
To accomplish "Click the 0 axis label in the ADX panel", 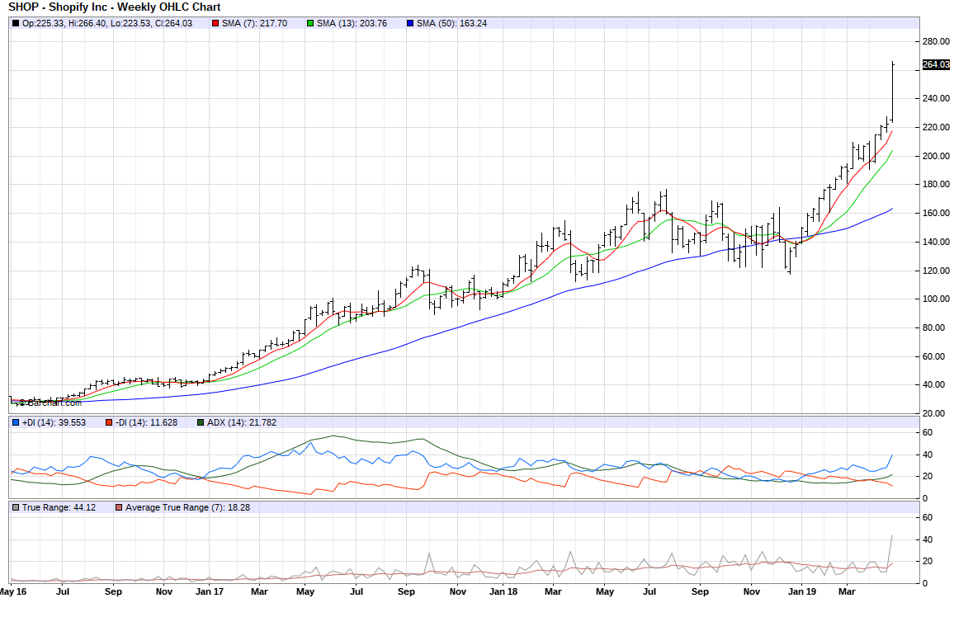I will pyautogui.click(x=925, y=498).
